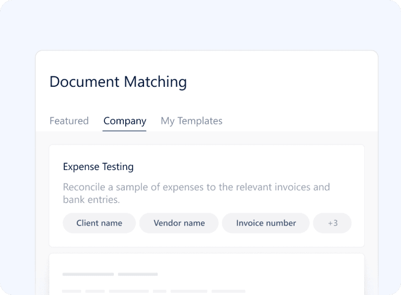Screen dimensions: 401x295
Task: Select the Company tab
Action: pos(125,121)
